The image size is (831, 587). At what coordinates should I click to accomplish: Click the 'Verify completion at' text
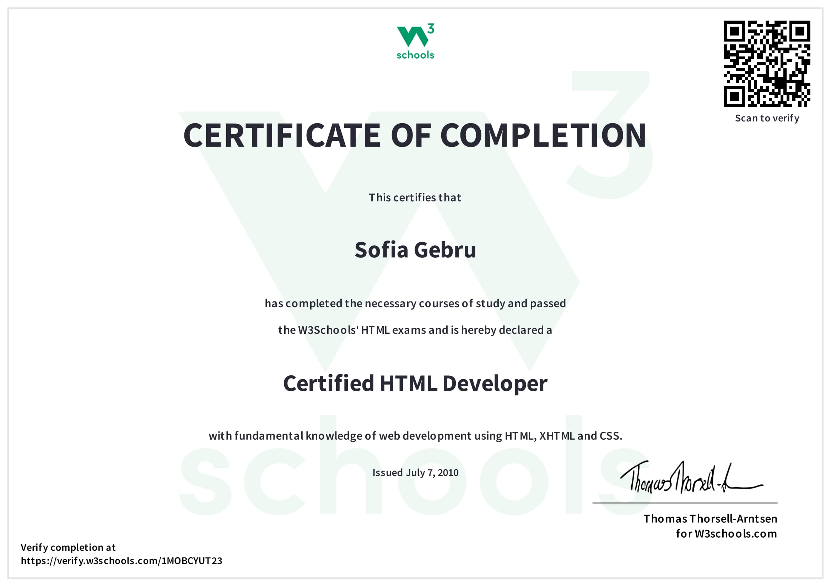click(69, 548)
